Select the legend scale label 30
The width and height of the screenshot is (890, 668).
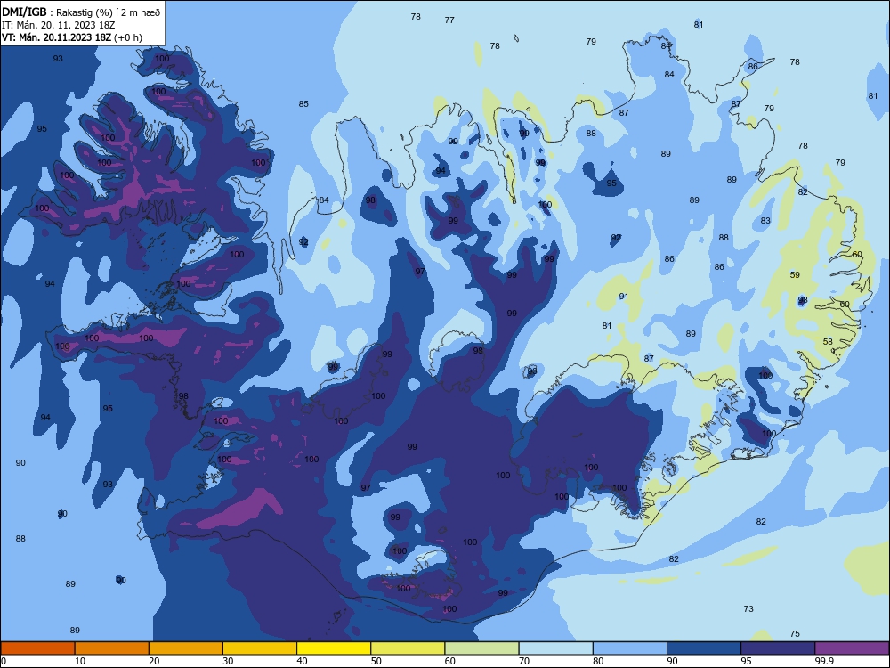(228, 661)
